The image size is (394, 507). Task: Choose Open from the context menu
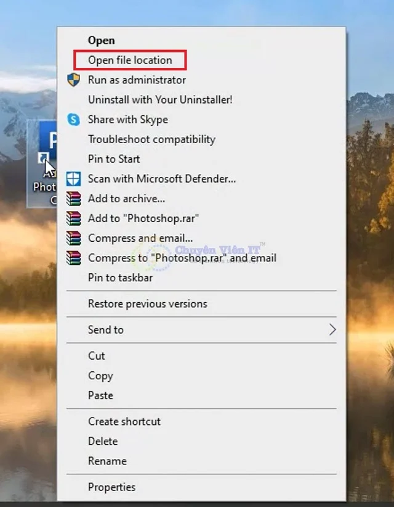point(102,41)
